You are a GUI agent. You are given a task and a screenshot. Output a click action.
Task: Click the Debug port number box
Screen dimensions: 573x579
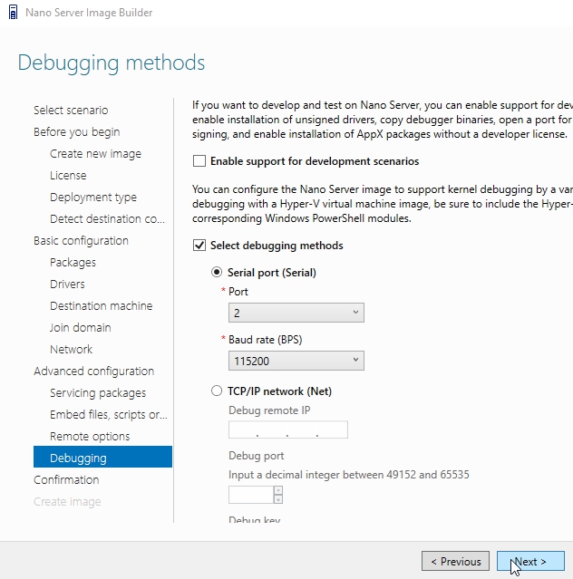point(250,495)
